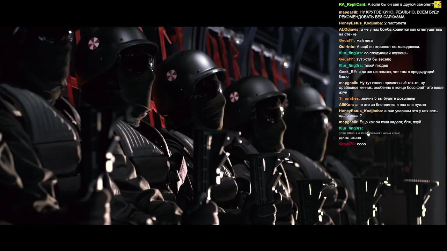Screen dimensions: 447x251
Task: Select the Timurchez username in chat
Action: tap(349, 99)
